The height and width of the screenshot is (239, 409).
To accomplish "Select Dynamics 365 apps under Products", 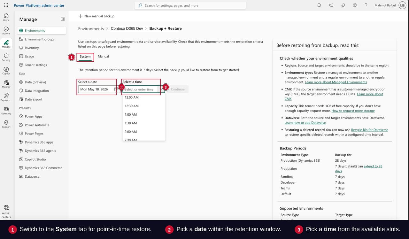I will pos(42,142).
